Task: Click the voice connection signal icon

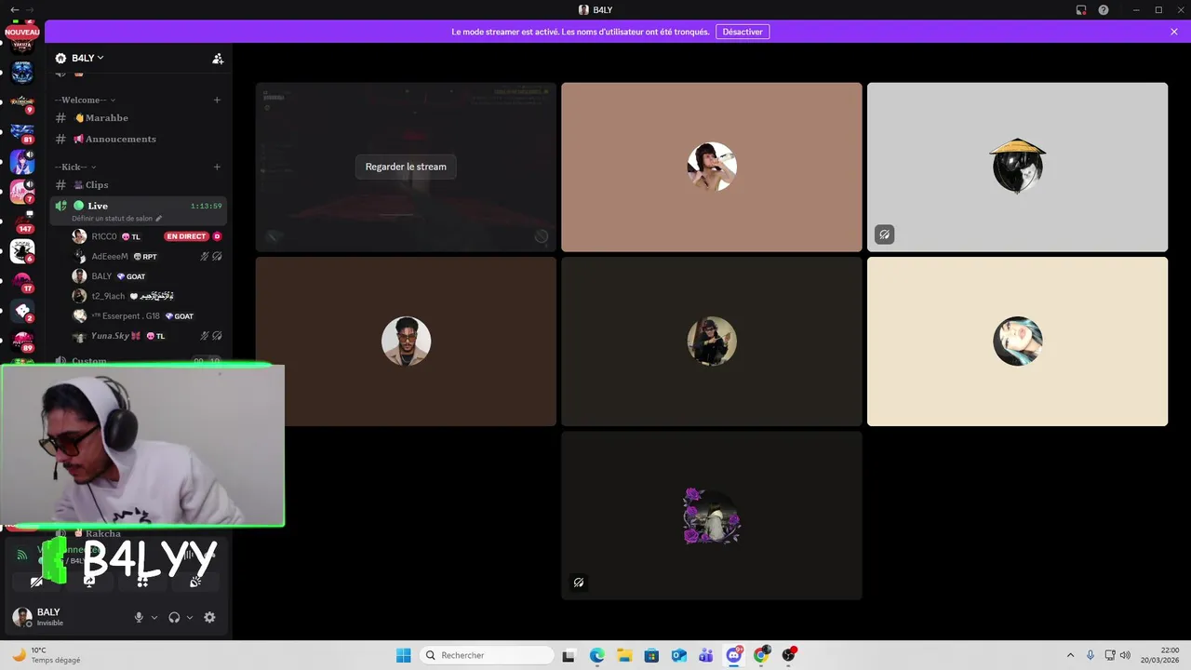Action: tap(22, 555)
